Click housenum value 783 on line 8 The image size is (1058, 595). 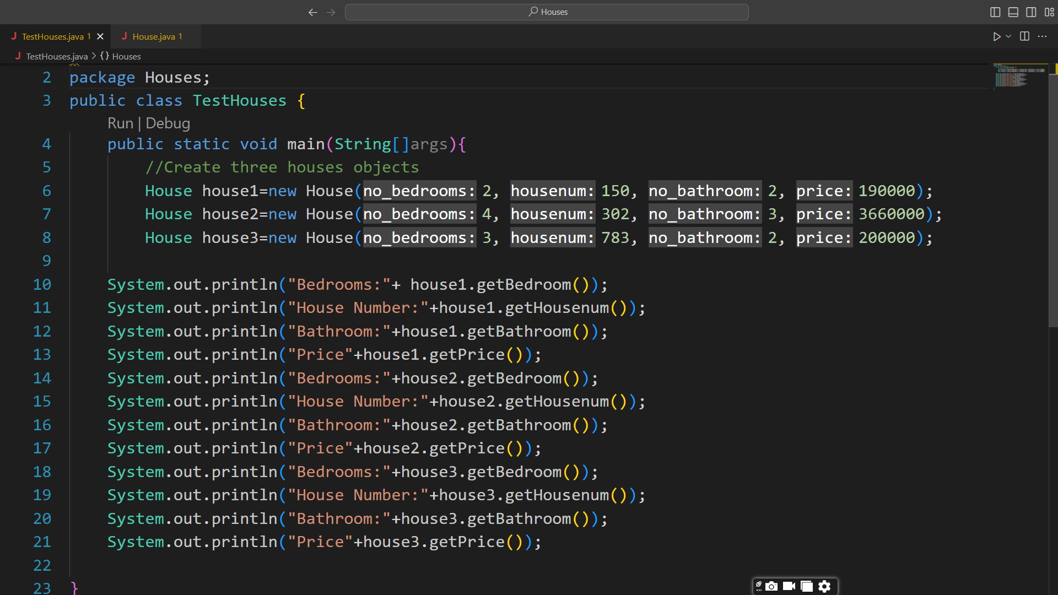tap(615, 238)
